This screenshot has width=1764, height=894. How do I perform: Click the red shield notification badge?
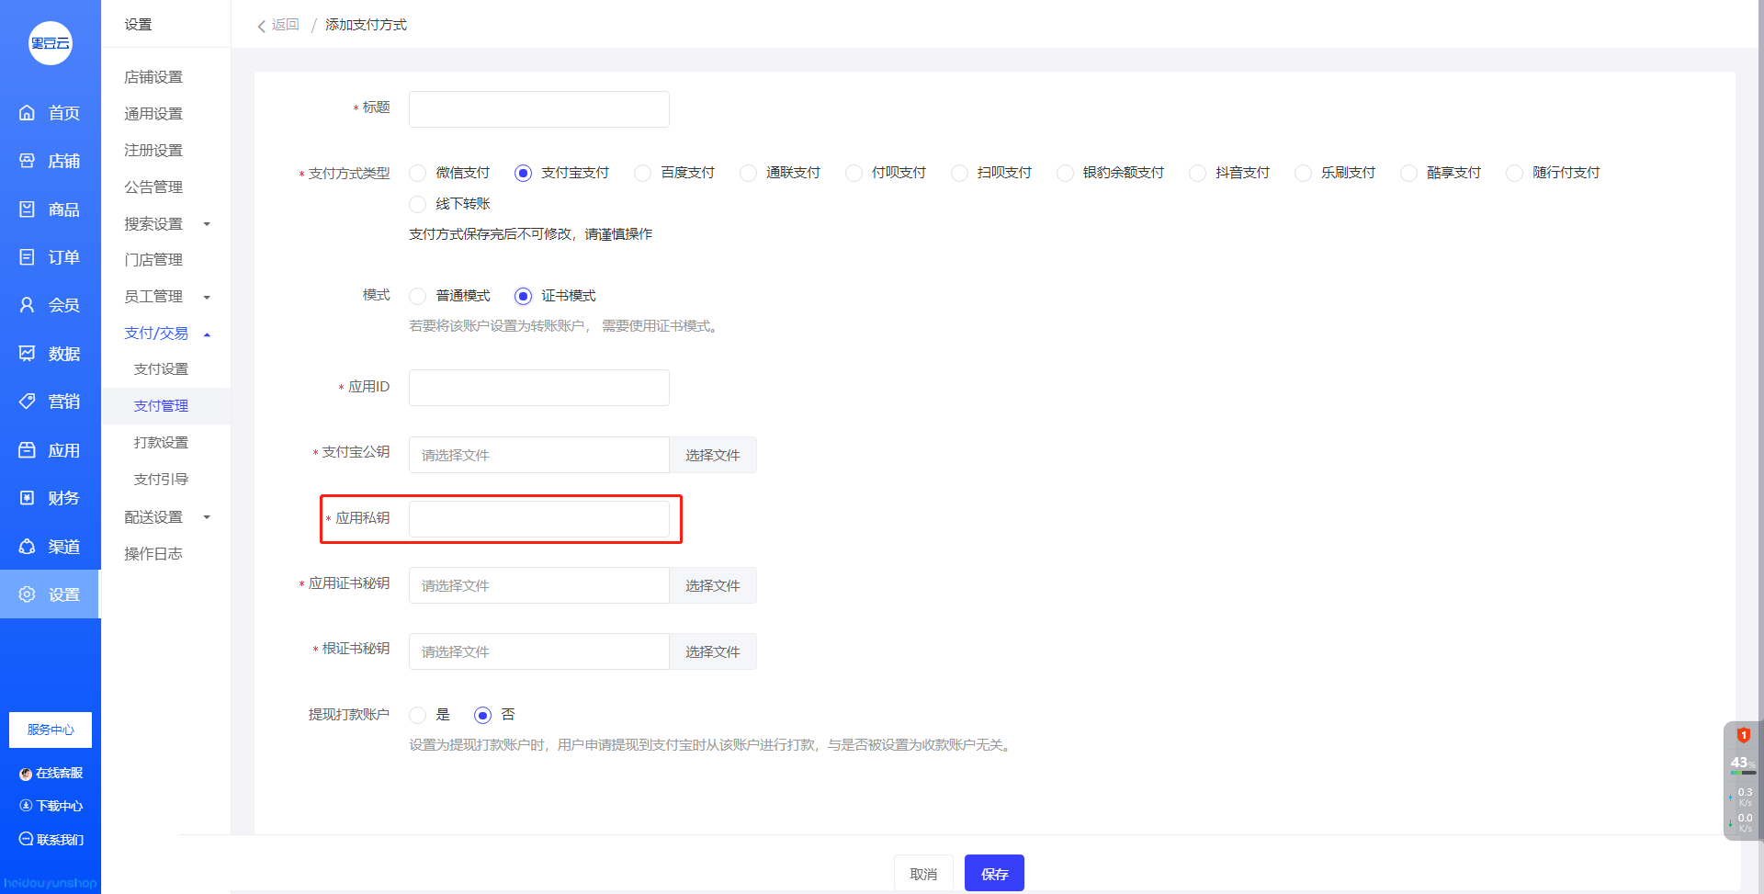coord(1743,735)
